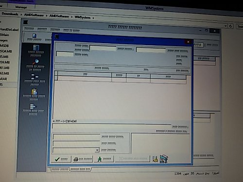Click the first column header in the dialog grid
Image resolution: width=243 pixels, height=182 pixels.
(x=85, y=74)
